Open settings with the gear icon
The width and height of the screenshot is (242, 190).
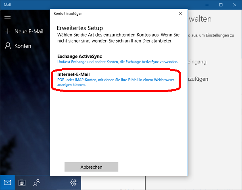(x=73, y=182)
